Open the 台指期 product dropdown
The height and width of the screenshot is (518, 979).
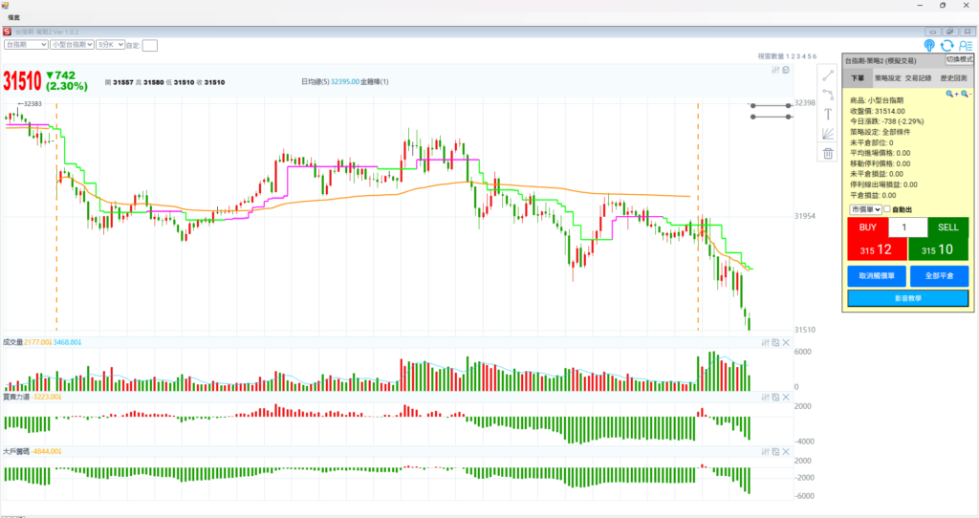[26, 44]
